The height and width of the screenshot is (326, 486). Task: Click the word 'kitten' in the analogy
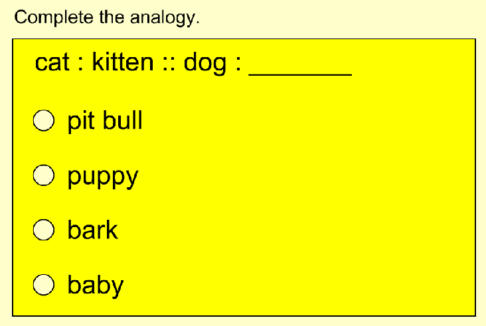123,62
